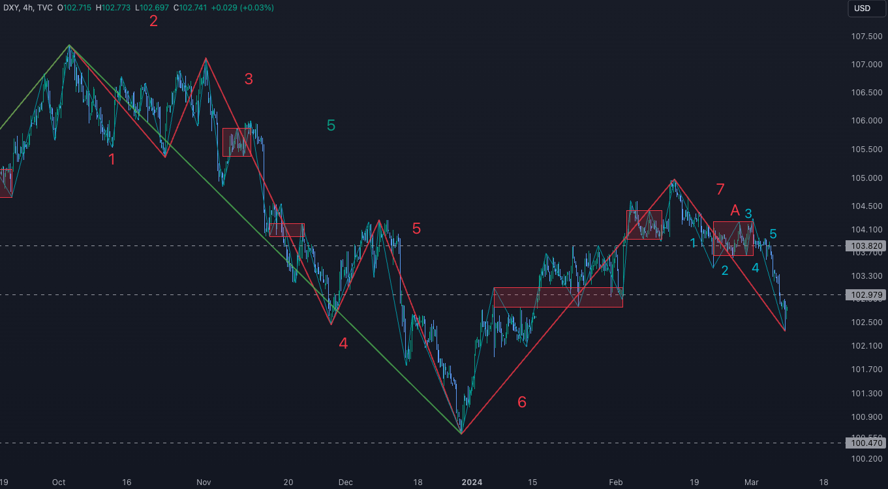This screenshot has height=489, width=888.
Task: Click the Nov label on time axis
Action: tap(204, 482)
